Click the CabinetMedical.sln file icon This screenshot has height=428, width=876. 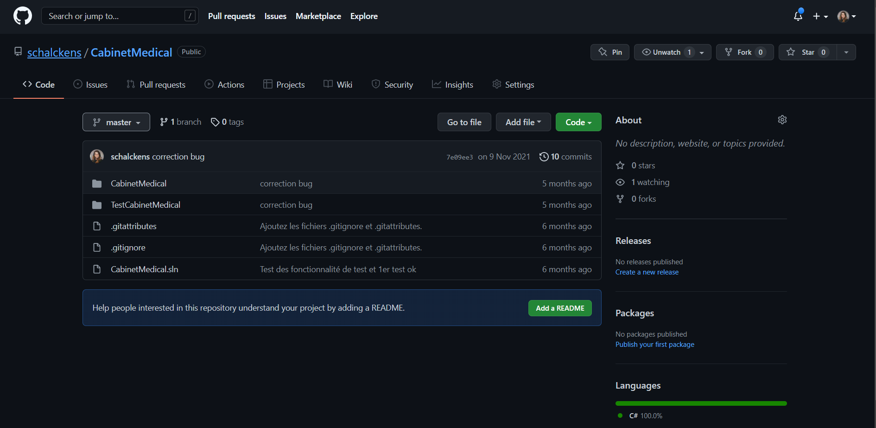tap(97, 269)
